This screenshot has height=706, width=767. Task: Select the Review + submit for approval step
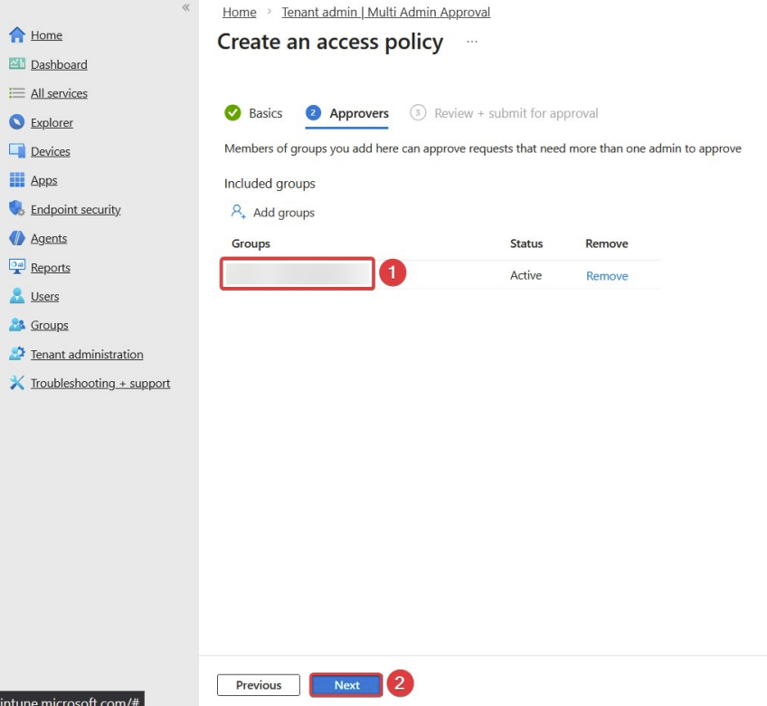click(x=516, y=113)
